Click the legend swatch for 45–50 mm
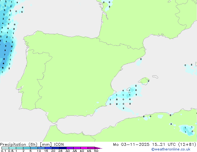The height and width of the screenshot is (152, 197). tap(91, 148)
